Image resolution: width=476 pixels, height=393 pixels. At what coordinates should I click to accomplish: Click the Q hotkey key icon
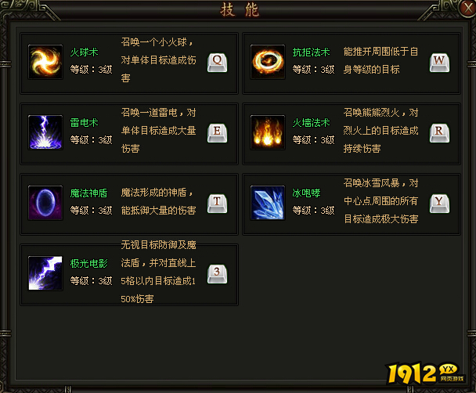click(217, 63)
